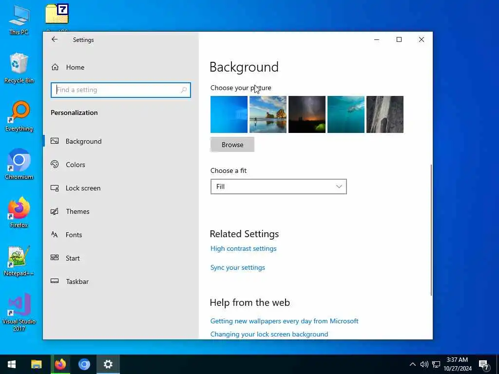The width and height of the screenshot is (499, 374).
Task: Choose the blue Windows logo wallpaper
Action: click(229, 114)
